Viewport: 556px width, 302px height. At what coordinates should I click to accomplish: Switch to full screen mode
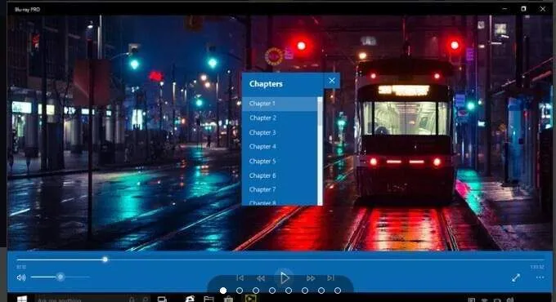tap(516, 278)
